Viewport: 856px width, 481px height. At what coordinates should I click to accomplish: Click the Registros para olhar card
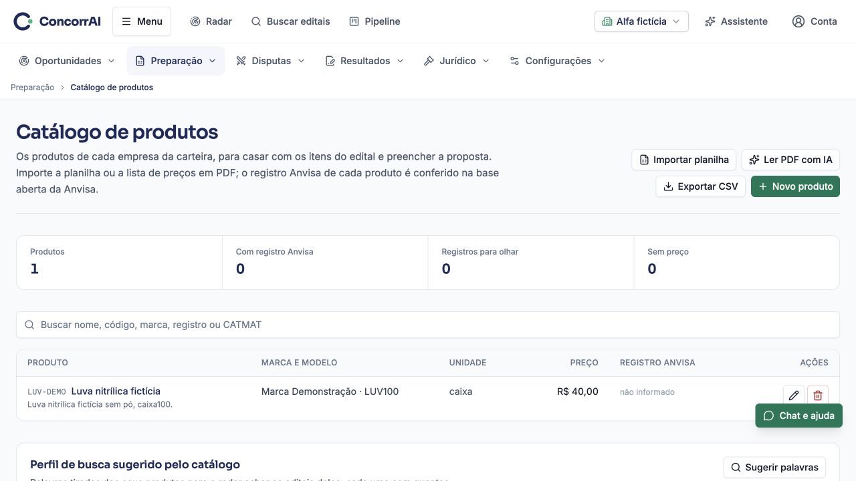pyautogui.click(x=531, y=263)
